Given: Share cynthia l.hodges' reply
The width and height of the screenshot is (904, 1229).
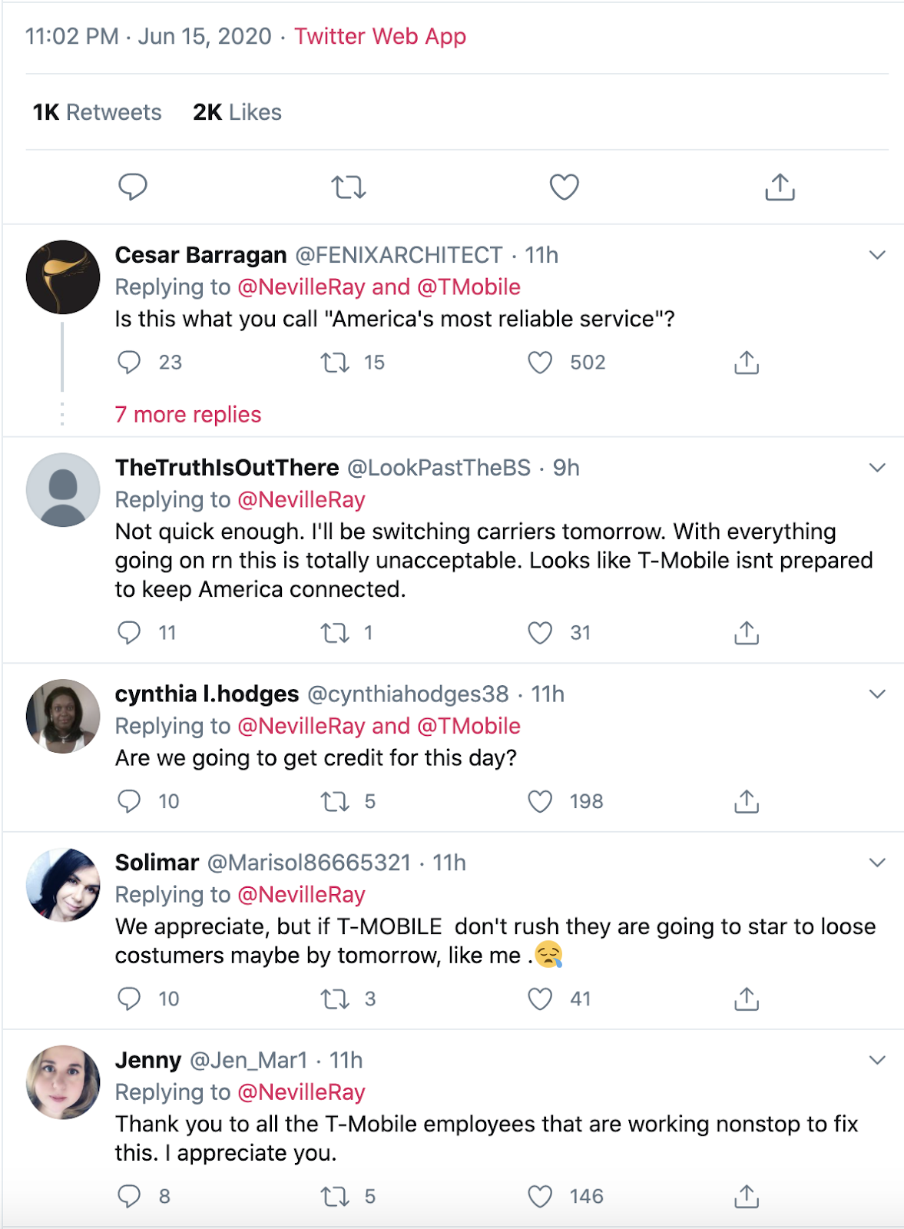Looking at the screenshot, I should point(747,801).
